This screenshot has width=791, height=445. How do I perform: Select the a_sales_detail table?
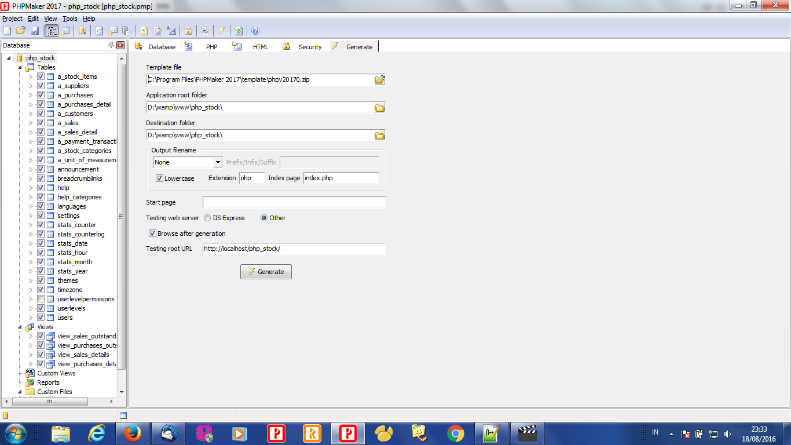pos(77,132)
